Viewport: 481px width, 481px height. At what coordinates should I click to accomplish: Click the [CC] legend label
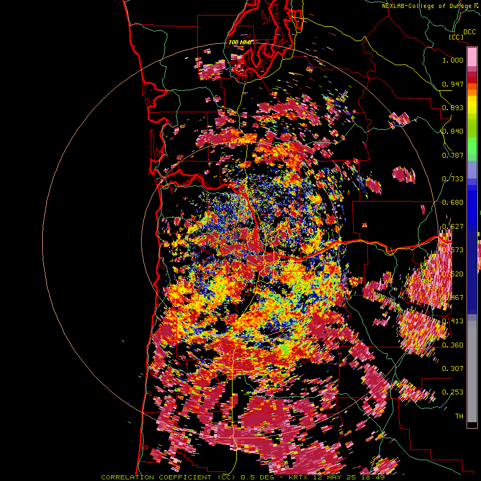click(456, 37)
